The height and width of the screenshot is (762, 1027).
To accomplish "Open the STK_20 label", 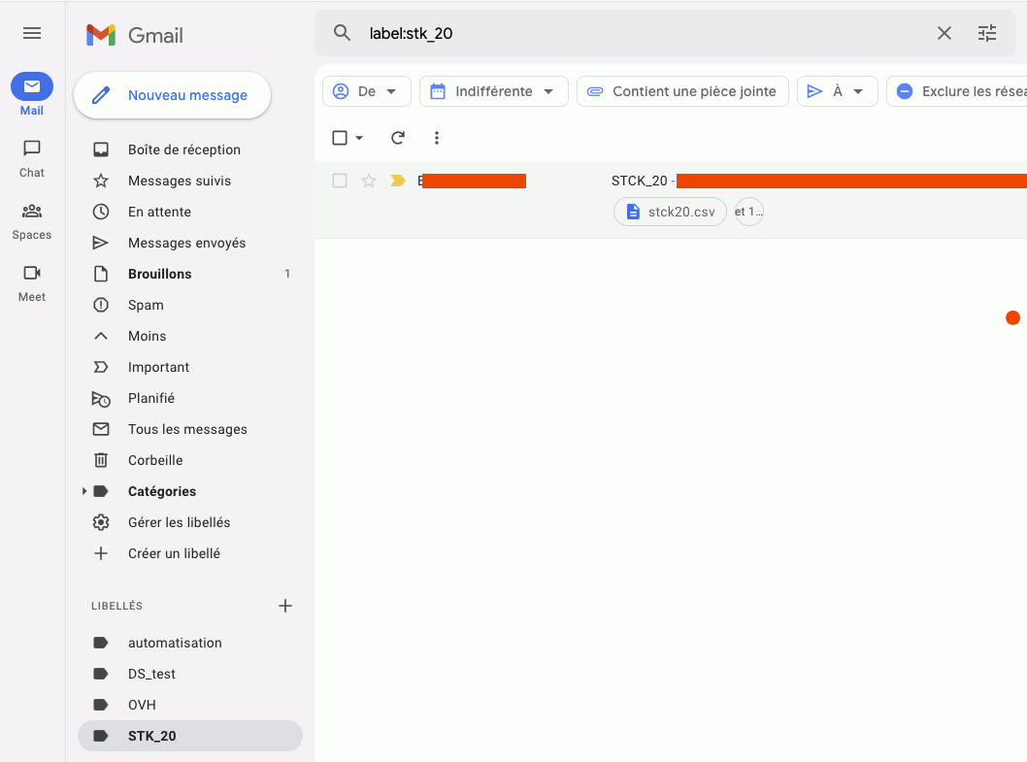I will pos(190,736).
